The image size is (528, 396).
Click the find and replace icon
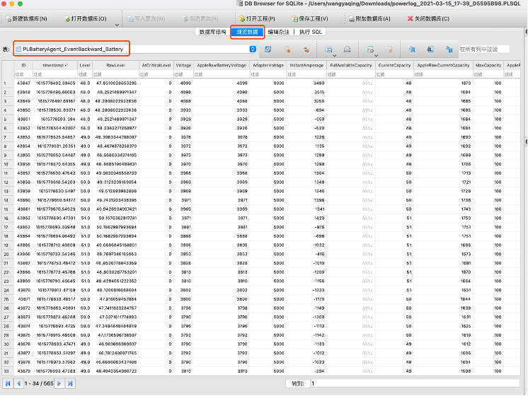pyautogui.click(x=449, y=49)
